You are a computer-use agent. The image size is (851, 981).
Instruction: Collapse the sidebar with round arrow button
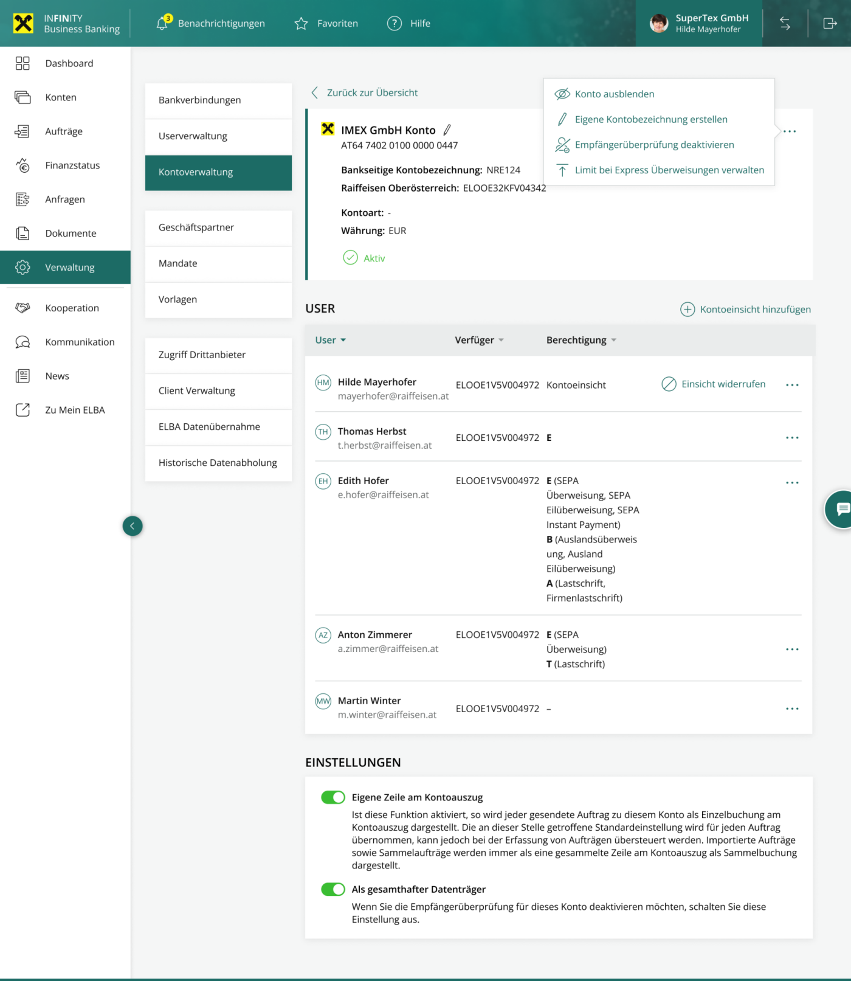133,526
